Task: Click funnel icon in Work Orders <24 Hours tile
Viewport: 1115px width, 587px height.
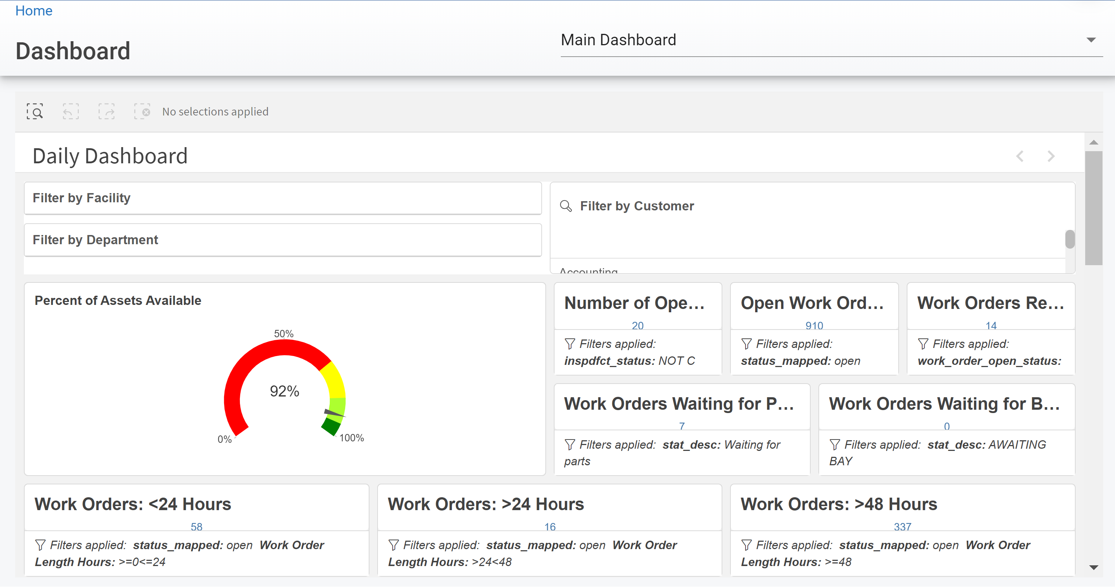Action: 40,545
